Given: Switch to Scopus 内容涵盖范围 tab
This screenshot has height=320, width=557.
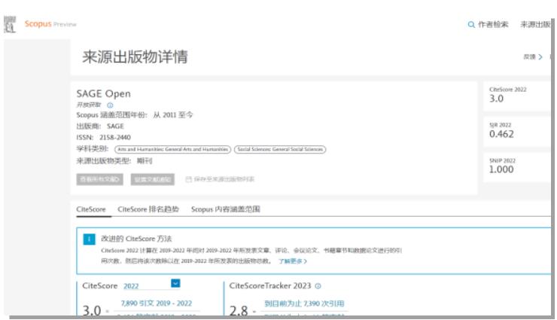Looking at the screenshot, I should (226, 209).
